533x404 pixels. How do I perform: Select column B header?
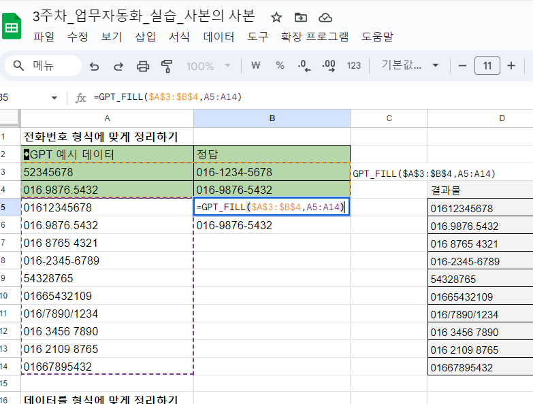point(272,118)
